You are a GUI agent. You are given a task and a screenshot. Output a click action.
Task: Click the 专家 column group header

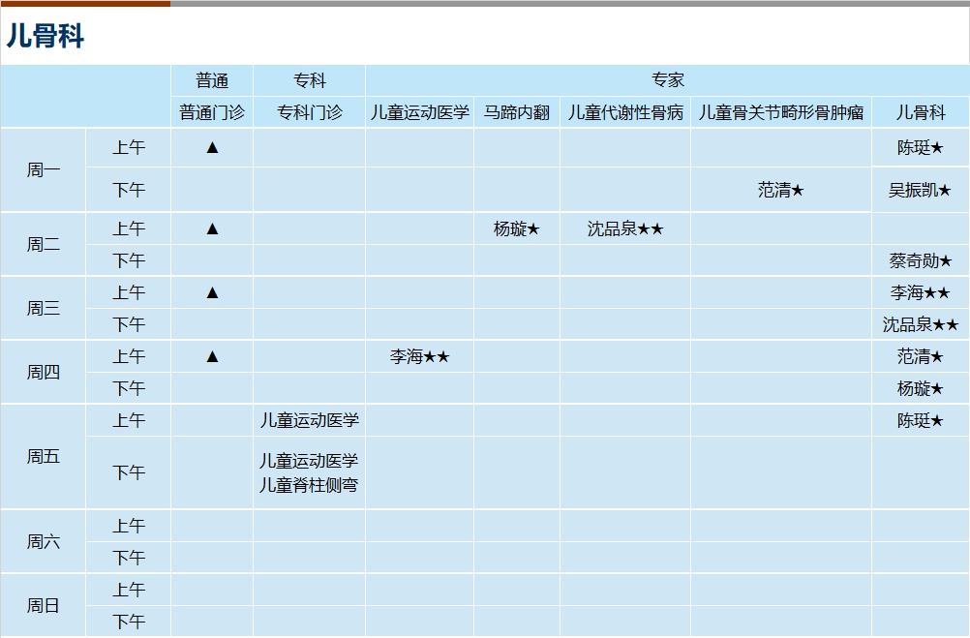pyautogui.click(x=667, y=80)
